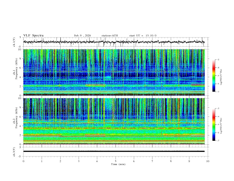This screenshot has width=234, height=181.
Task: Click the ch.3(V) label of bottom panel
Action: coord(15,151)
